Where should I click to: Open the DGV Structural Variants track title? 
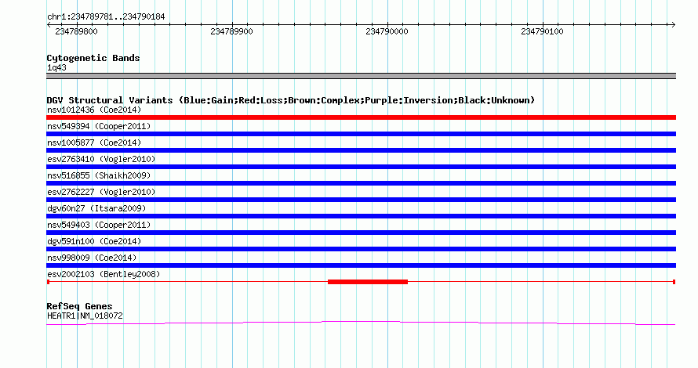click(x=291, y=100)
